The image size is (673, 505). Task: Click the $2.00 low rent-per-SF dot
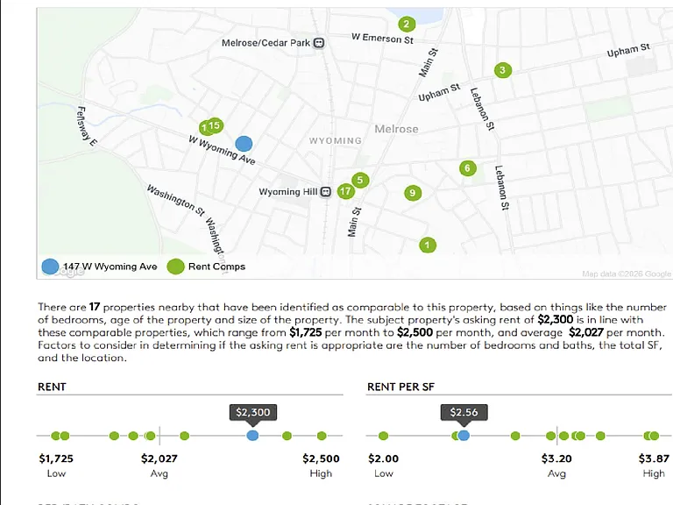coord(383,436)
